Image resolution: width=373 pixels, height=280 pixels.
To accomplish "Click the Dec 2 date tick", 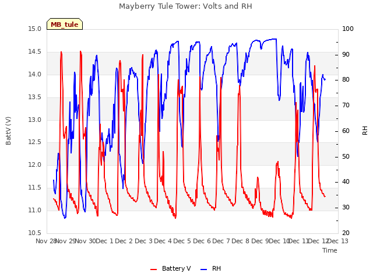I will [x=124, y=241].
